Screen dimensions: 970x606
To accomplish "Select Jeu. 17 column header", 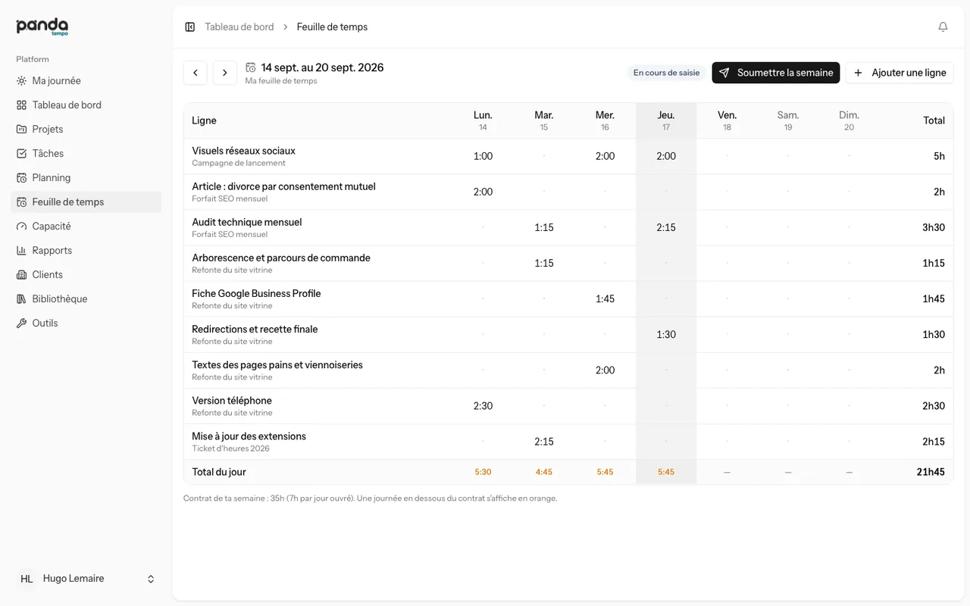I will [666, 120].
